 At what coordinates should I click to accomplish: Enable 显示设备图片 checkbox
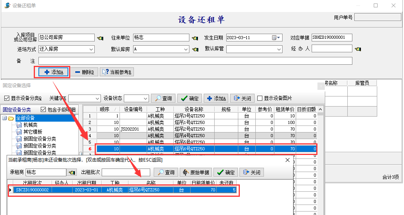coord(260,98)
